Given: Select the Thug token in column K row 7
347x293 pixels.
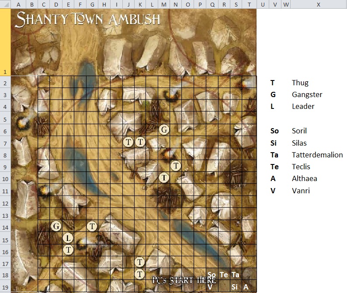Looking at the screenshot, I should click(x=140, y=142).
